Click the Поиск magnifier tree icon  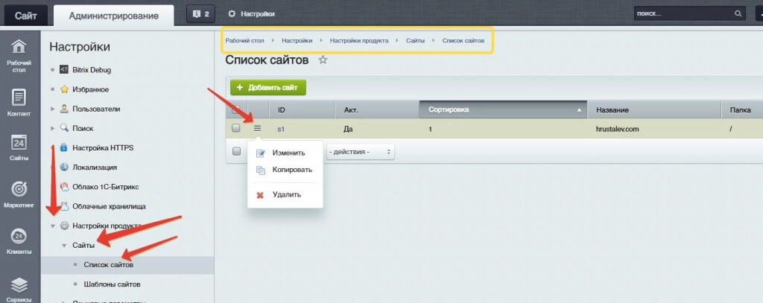click(x=64, y=128)
